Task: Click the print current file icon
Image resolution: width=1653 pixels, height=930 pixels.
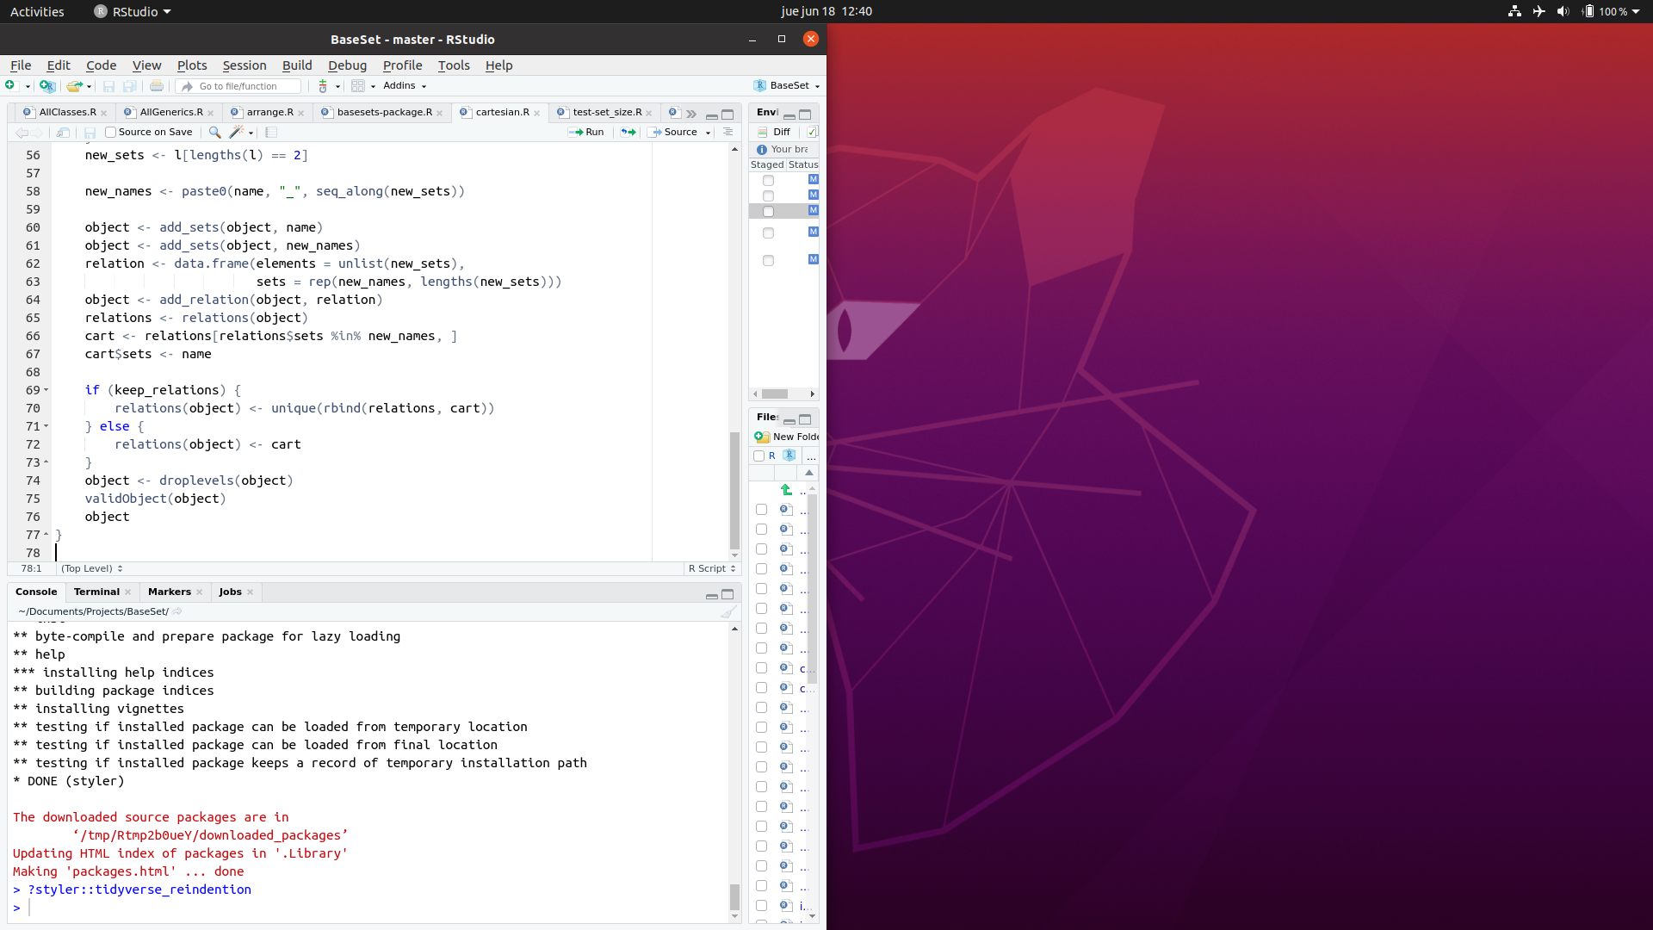Action: (x=156, y=86)
